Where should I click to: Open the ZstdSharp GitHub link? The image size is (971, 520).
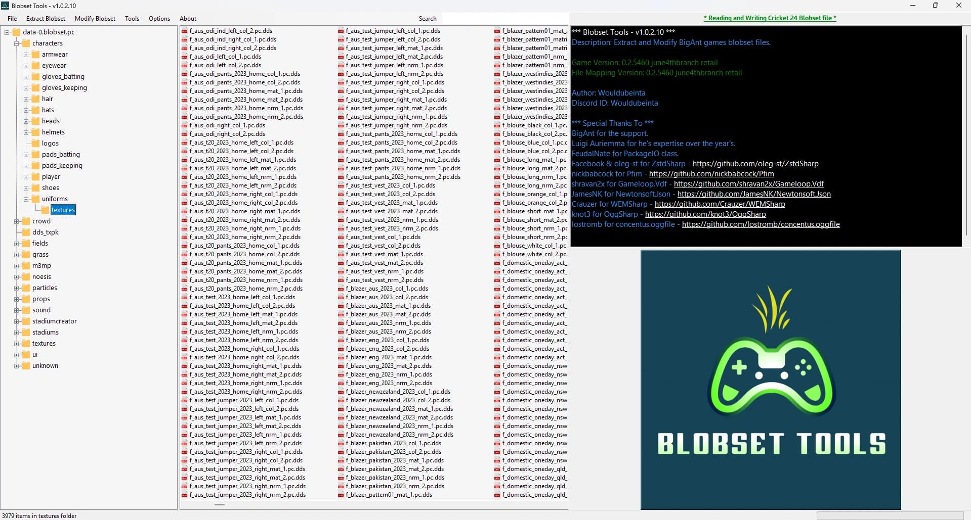(x=755, y=164)
